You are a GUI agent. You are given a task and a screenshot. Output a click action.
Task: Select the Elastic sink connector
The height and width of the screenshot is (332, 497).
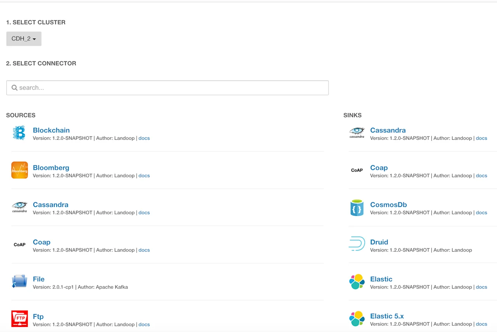tap(381, 279)
